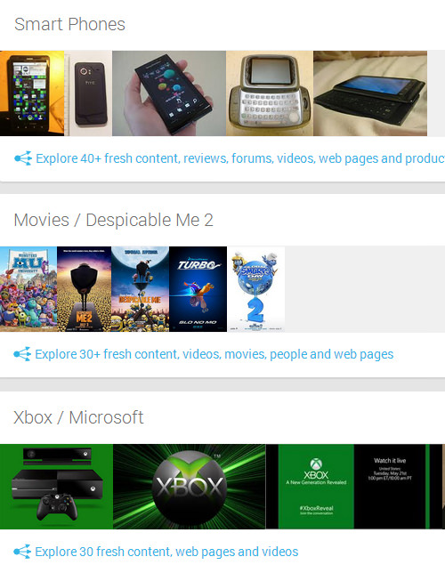Screen dimensions: 445x573
Task: Open the Turbo movie poster
Action: point(198,289)
